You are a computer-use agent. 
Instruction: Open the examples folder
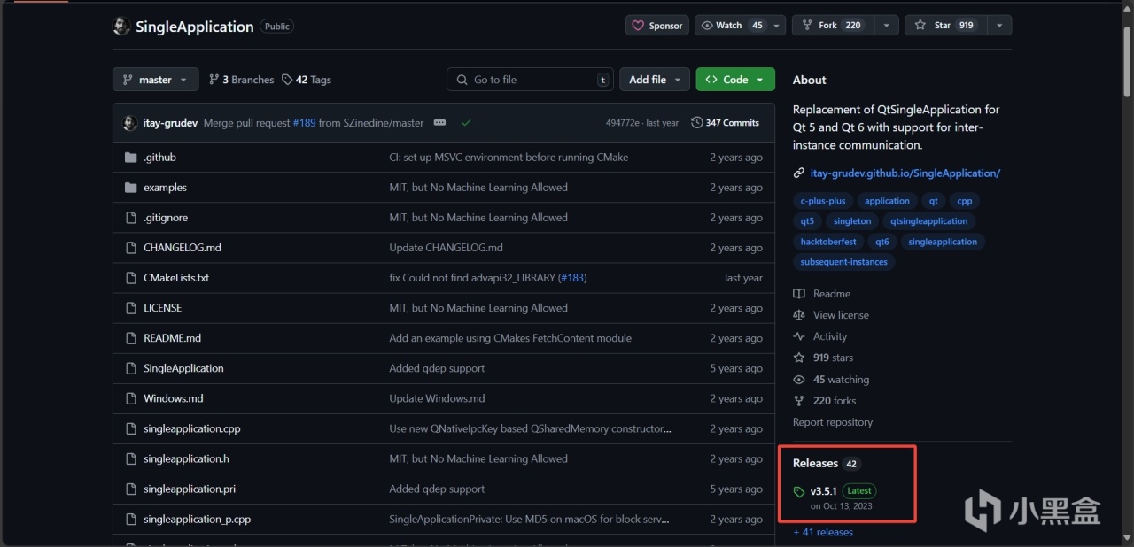point(165,188)
